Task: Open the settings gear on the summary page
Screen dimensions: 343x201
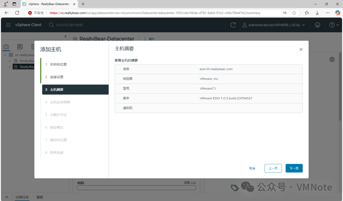Action: [x=332, y=59]
